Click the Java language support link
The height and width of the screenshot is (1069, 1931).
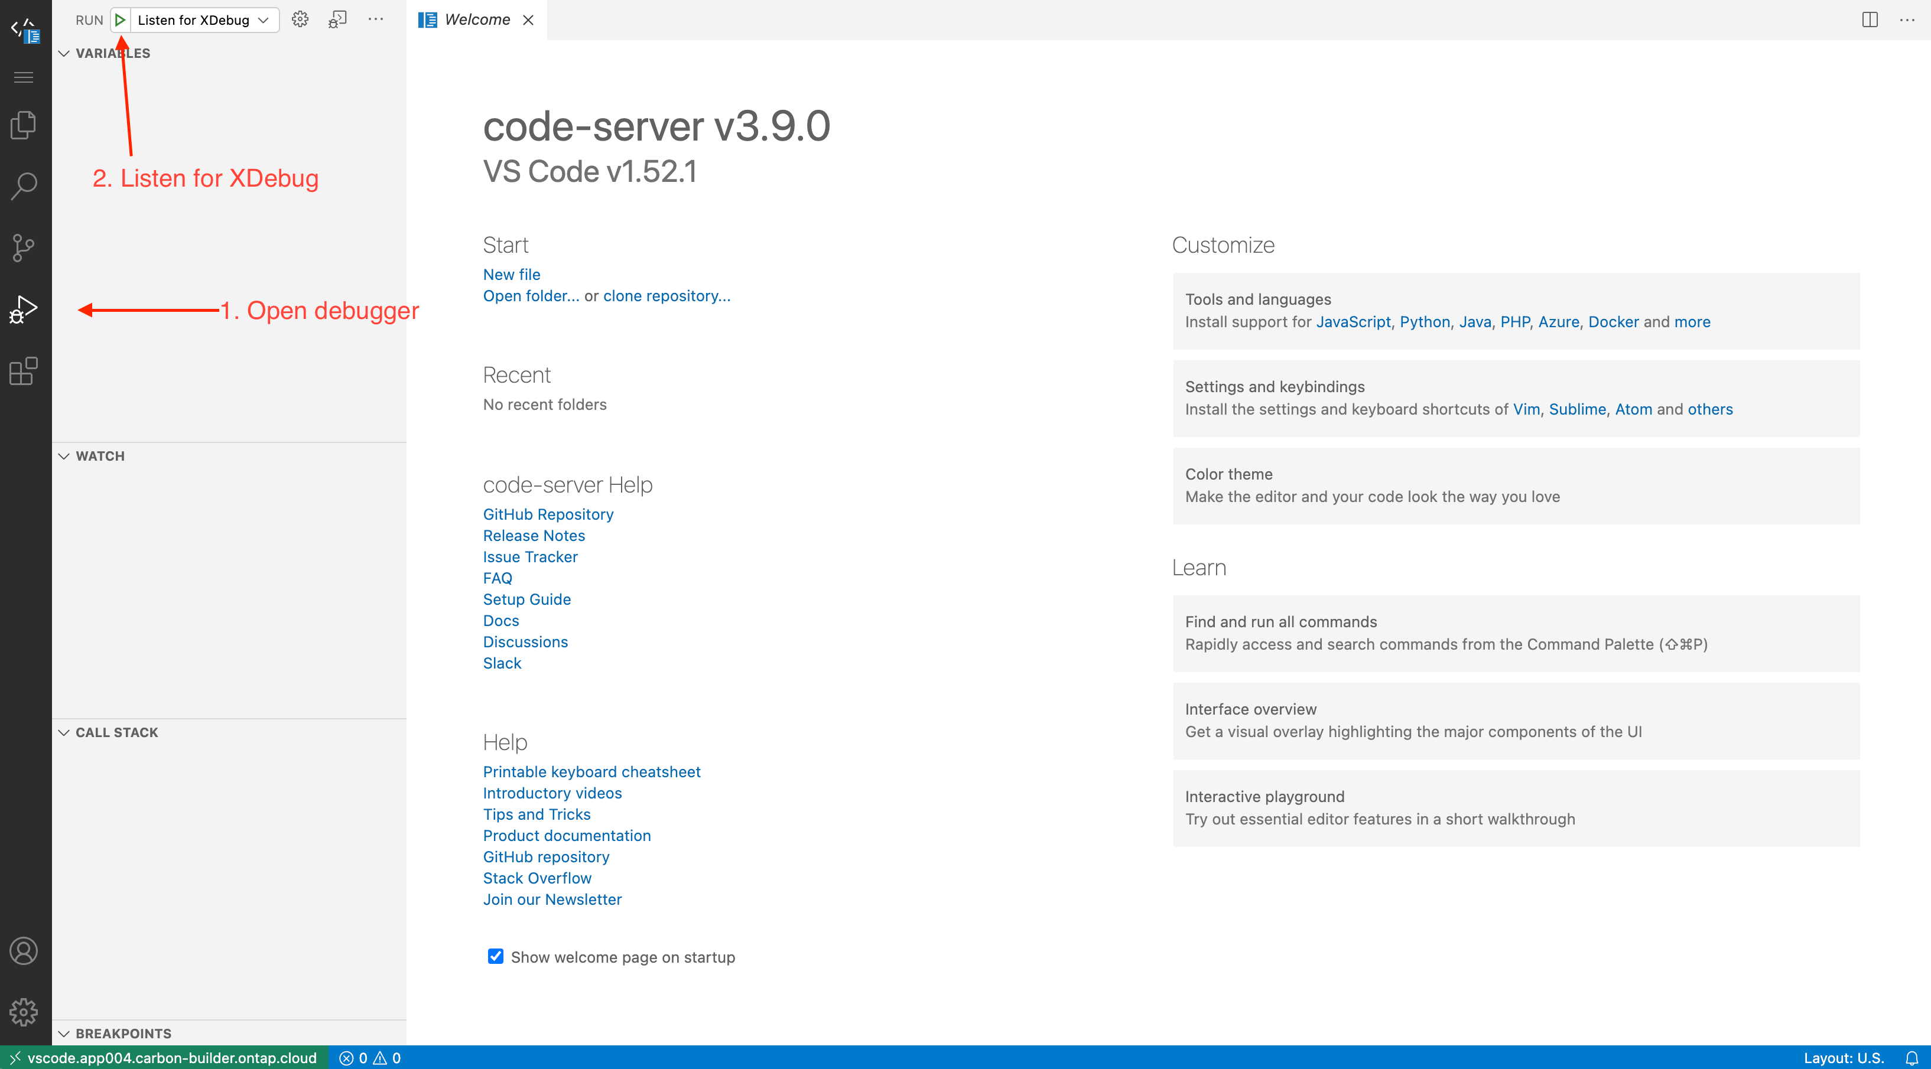[1474, 322]
